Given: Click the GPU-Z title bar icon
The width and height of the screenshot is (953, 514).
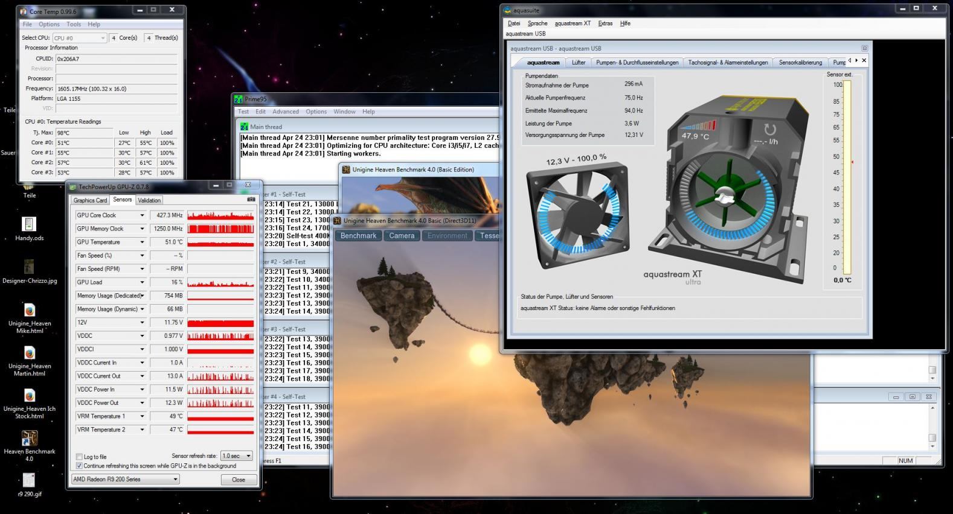Looking at the screenshot, I should [x=72, y=187].
